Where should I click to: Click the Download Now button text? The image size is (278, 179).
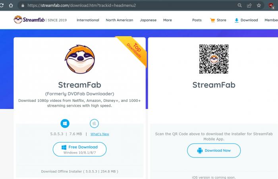218,150
